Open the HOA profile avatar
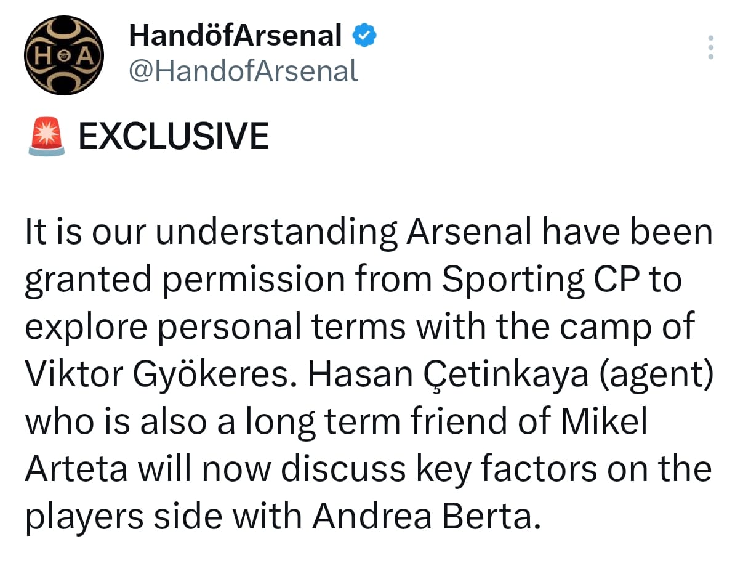Image resolution: width=751 pixels, height=571 pixels. [x=63, y=55]
